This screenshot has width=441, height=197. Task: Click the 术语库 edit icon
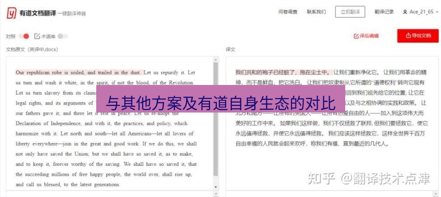point(37,36)
